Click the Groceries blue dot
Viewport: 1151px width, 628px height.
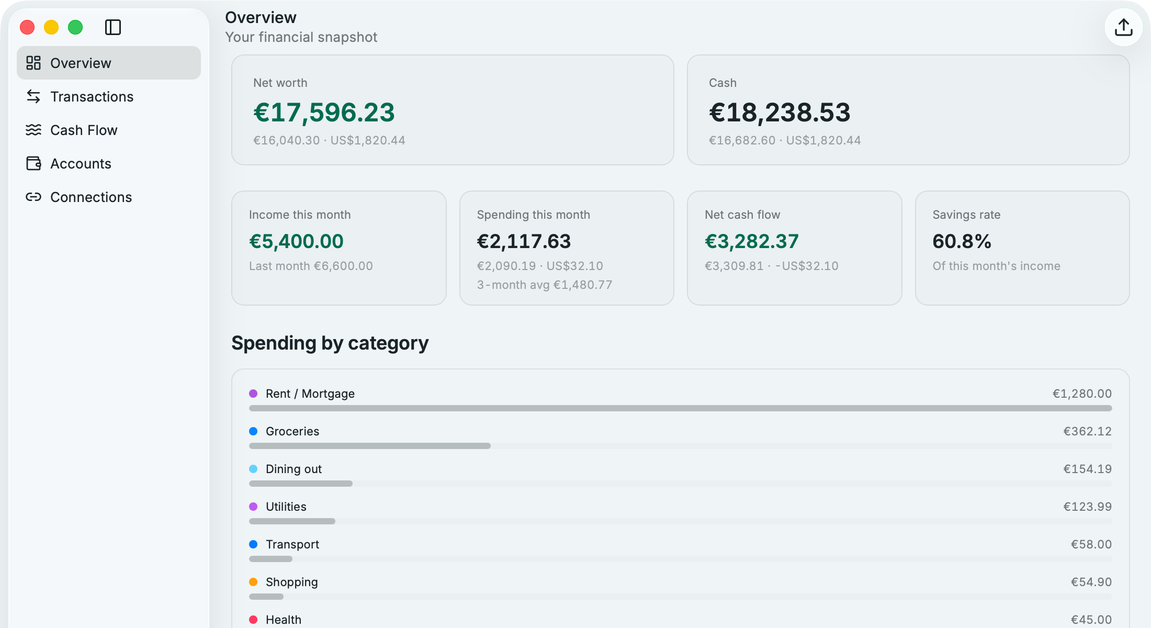[x=253, y=431]
